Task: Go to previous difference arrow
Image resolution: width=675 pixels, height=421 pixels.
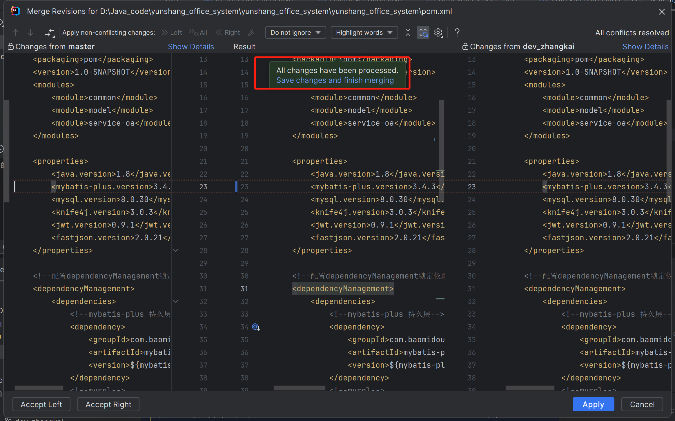Action: pos(15,32)
